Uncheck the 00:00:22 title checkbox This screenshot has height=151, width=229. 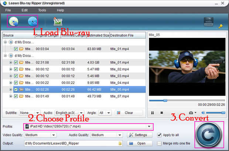pyautogui.click(x=16, y=83)
